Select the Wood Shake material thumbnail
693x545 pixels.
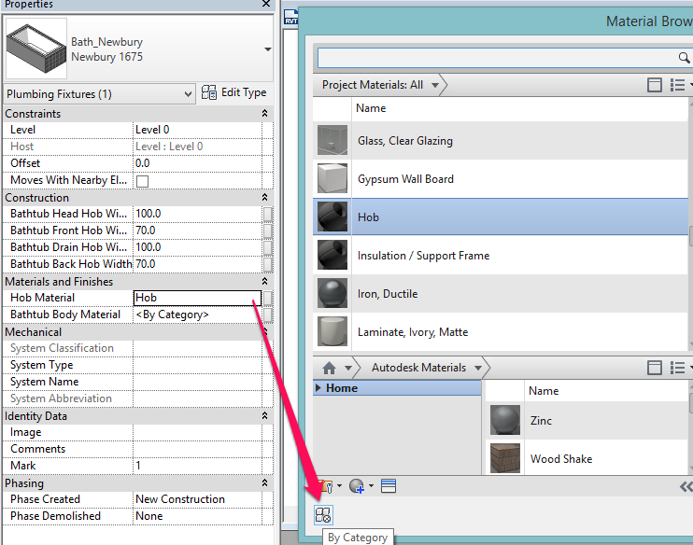pos(505,458)
